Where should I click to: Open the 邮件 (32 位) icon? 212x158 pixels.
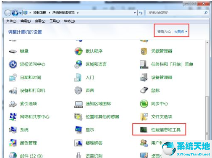point(13,155)
